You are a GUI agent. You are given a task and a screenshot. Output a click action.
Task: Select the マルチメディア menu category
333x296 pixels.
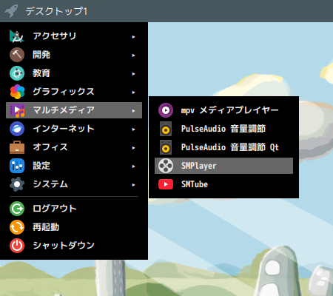pos(74,110)
